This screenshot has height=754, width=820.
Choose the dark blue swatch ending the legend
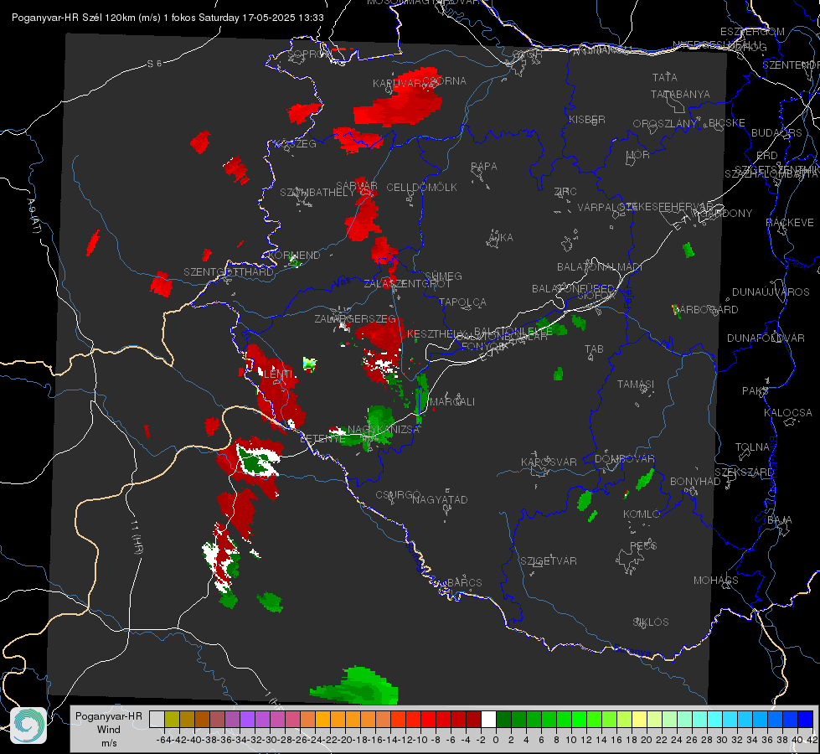tap(806, 719)
